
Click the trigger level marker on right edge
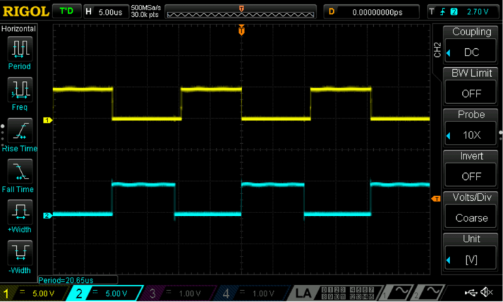pos(436,198)
